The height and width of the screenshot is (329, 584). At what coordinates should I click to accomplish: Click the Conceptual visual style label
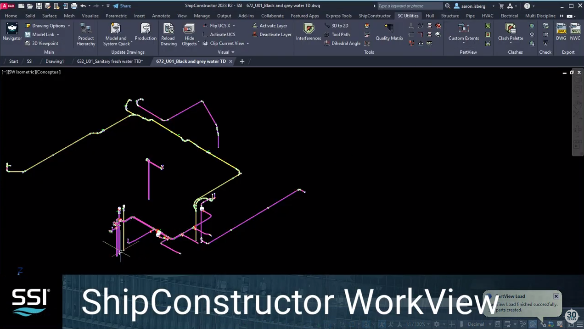click(48, 72)
